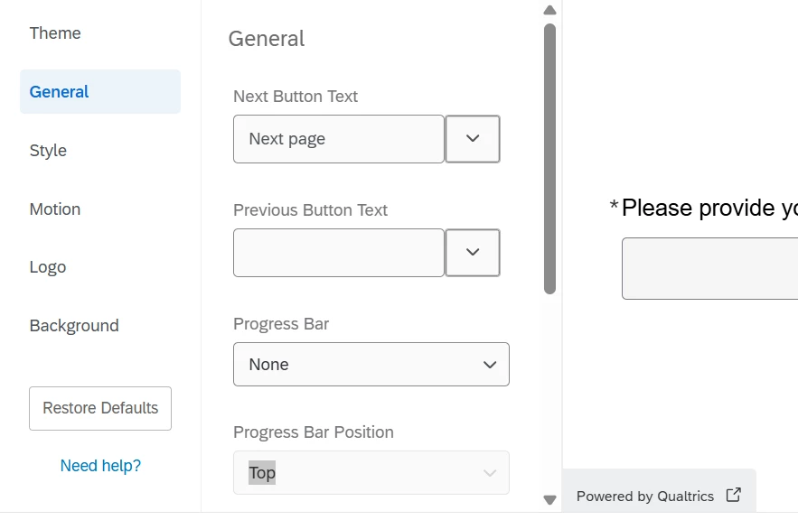Click the scroll down arrow
This screenshot has height=520, width=798.
[549, 499]
